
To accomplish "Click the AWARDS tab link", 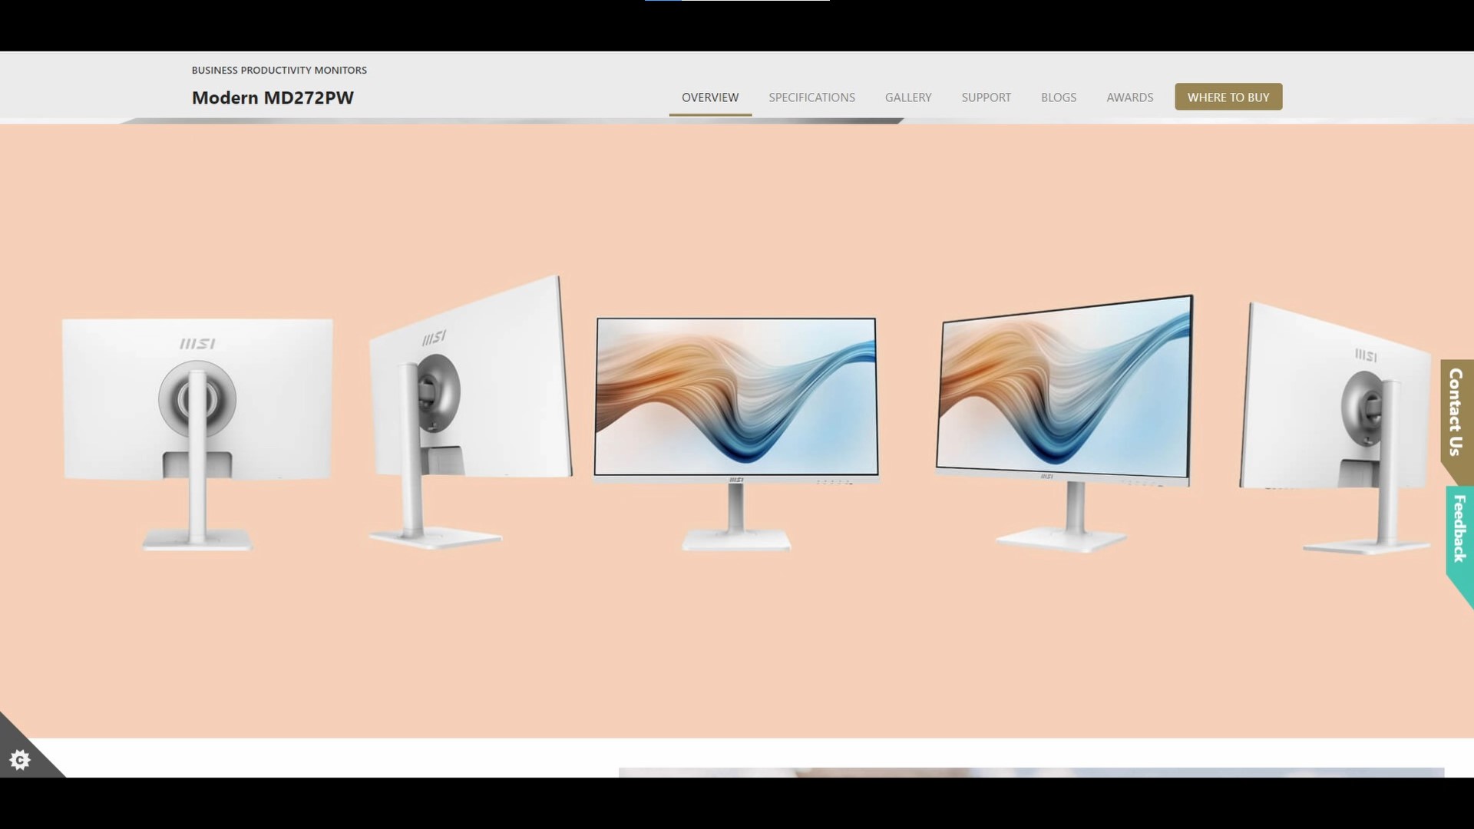I will (1130, 97).
